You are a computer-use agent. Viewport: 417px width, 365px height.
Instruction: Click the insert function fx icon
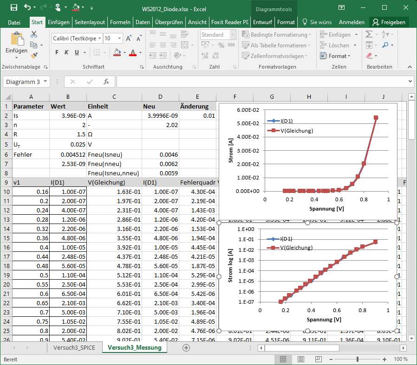point(106,82)
